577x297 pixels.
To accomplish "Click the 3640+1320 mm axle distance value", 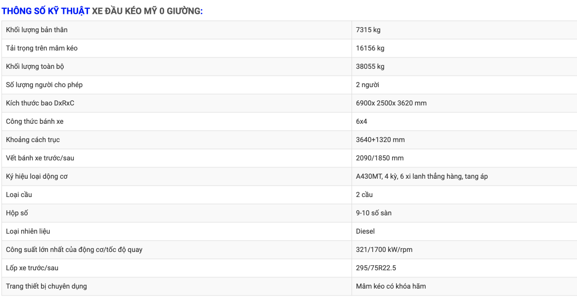I will tap(381, 140).
